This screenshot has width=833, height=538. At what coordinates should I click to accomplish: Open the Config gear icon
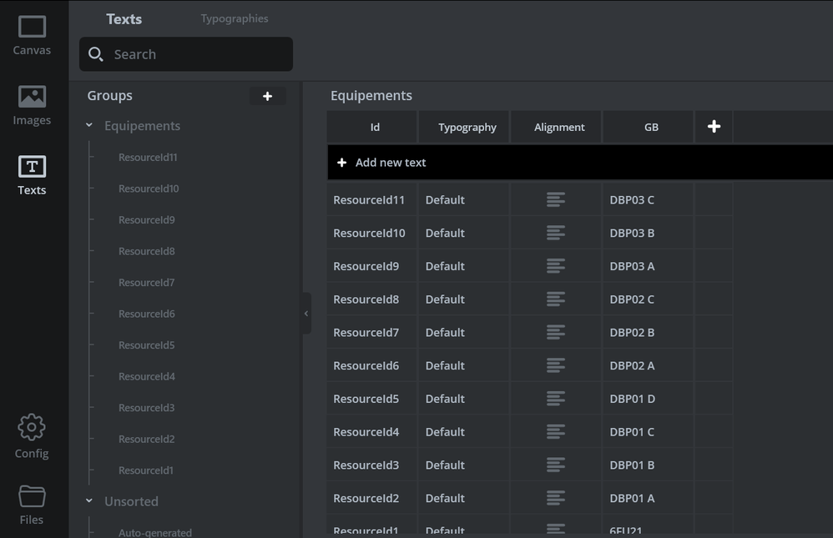click(x=32, y=428)
